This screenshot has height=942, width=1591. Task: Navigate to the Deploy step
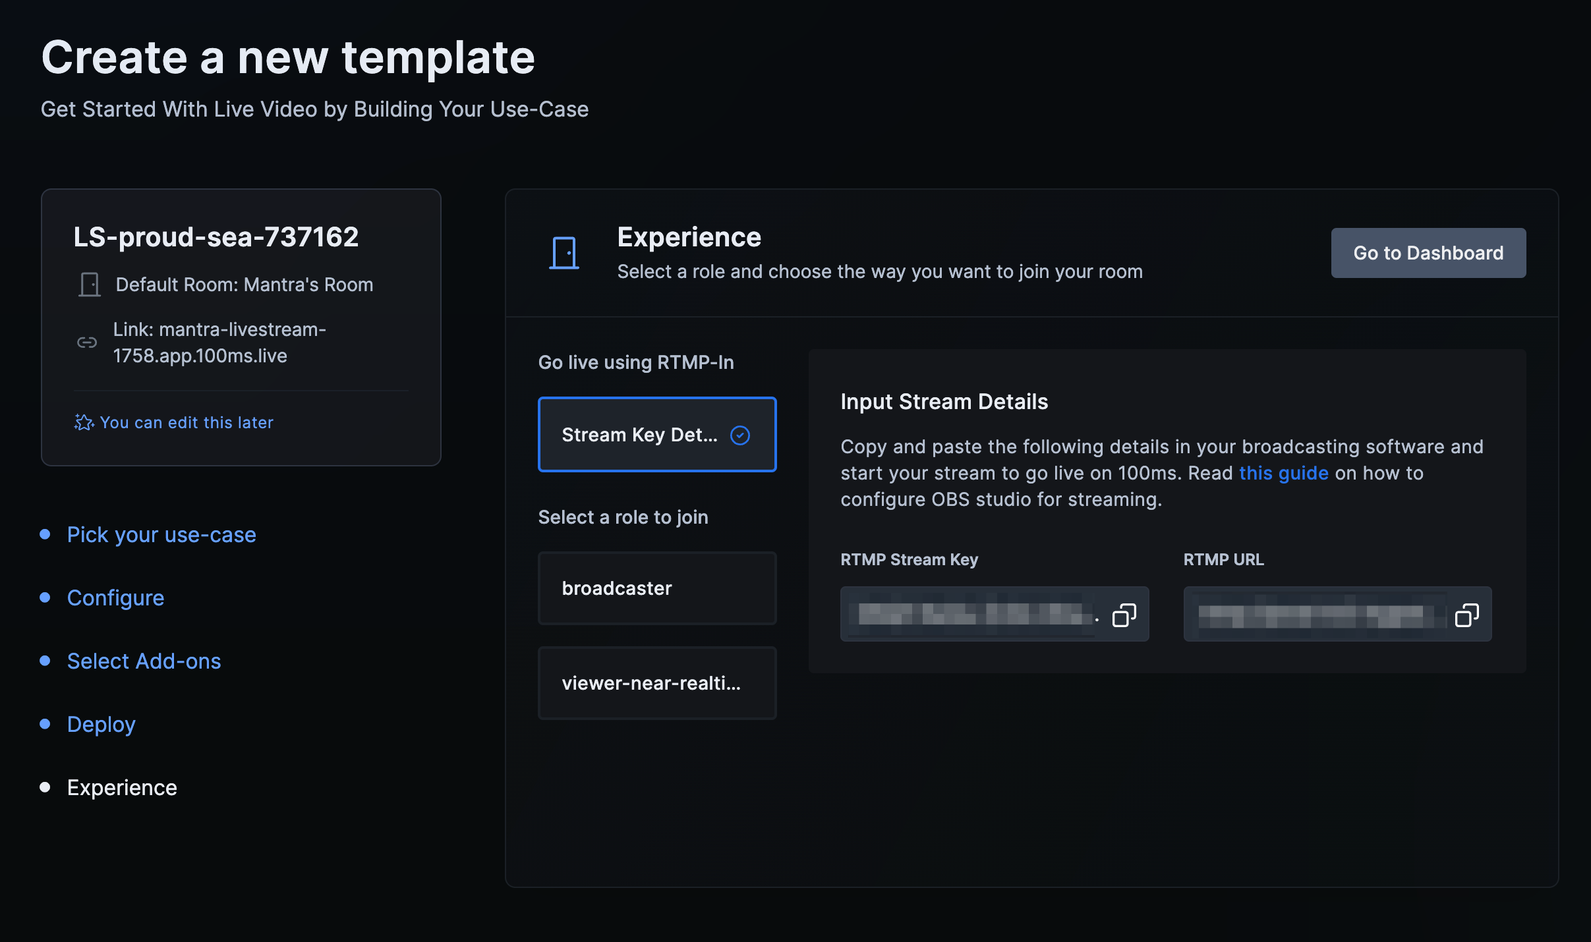[x=101, y=724]
